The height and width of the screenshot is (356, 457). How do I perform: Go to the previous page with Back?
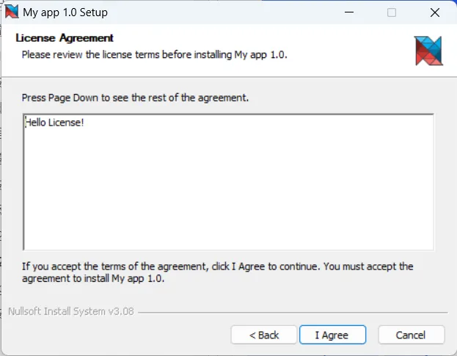pos(264,335)
